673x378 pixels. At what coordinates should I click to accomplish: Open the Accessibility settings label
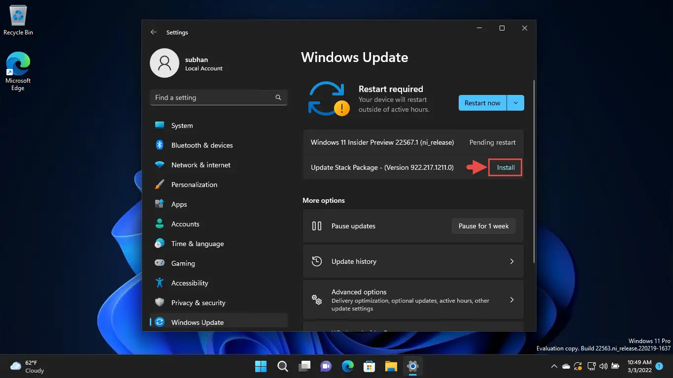190,283
